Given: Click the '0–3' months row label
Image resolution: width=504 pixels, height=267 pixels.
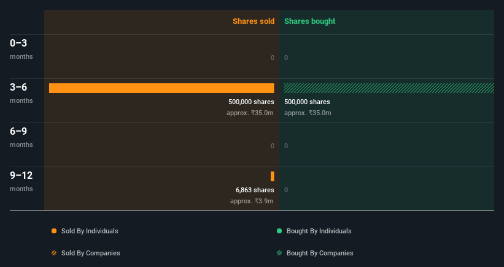Looking at the screenshot, I should point(18,43).
